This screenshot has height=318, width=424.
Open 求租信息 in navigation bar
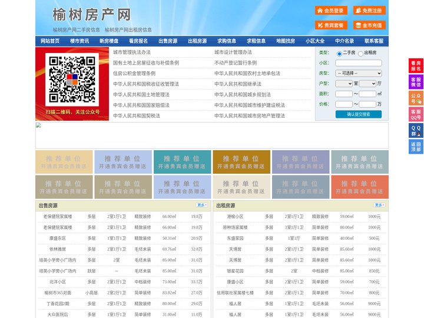coord(256,41)
